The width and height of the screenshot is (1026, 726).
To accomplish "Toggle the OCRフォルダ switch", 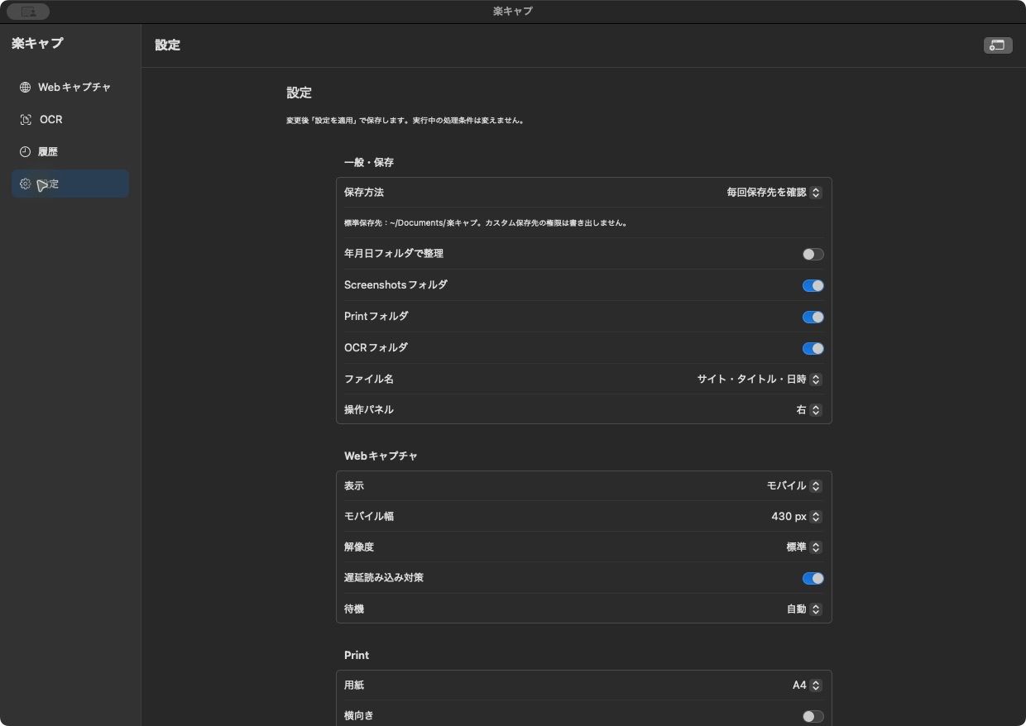I will (813, 348).
